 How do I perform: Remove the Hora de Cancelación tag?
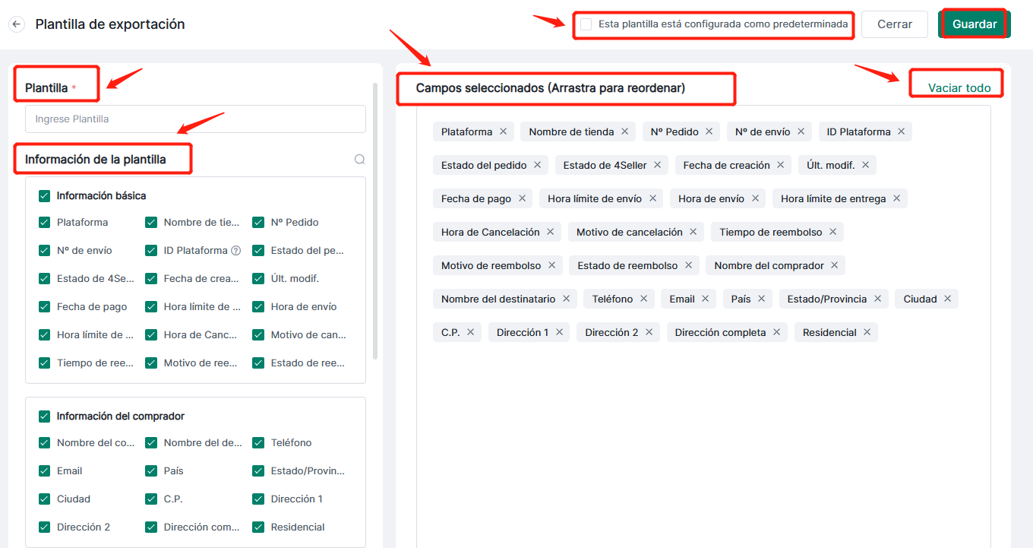(550, 232)
